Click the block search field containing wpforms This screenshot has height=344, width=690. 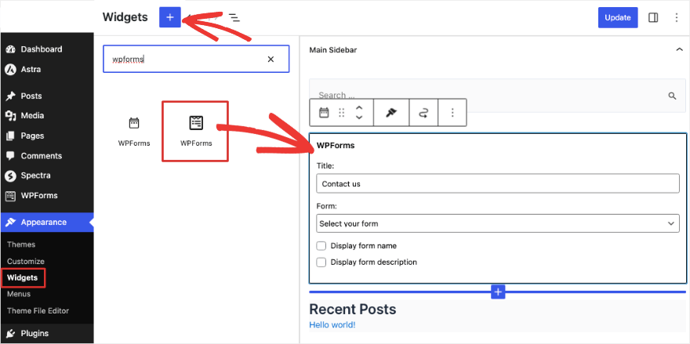click(196, 59)
